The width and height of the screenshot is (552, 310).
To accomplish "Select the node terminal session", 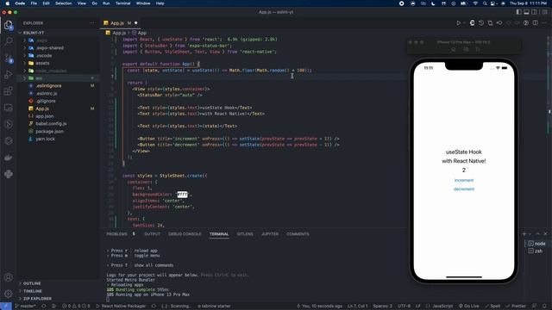I will click(x=536, y=243).
